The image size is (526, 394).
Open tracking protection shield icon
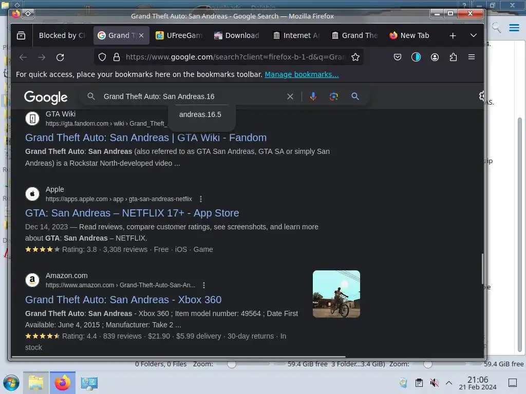(102, 57)
